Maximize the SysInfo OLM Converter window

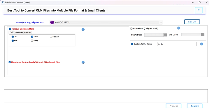point(200,2)
